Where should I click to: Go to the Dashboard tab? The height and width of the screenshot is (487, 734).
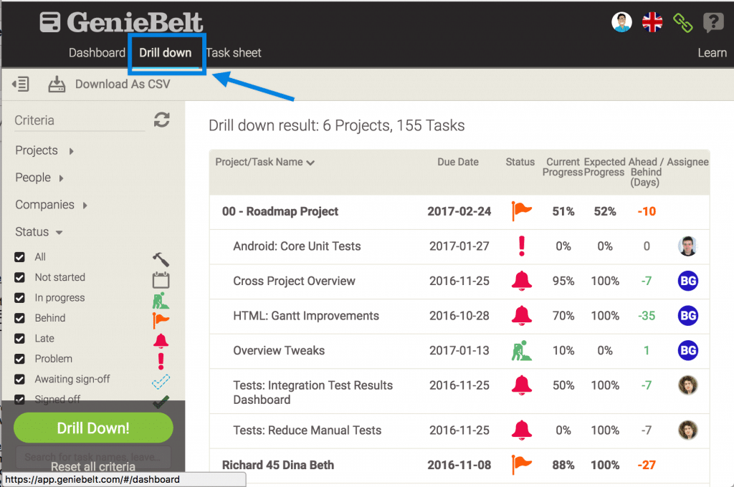[x=97, y=53]
